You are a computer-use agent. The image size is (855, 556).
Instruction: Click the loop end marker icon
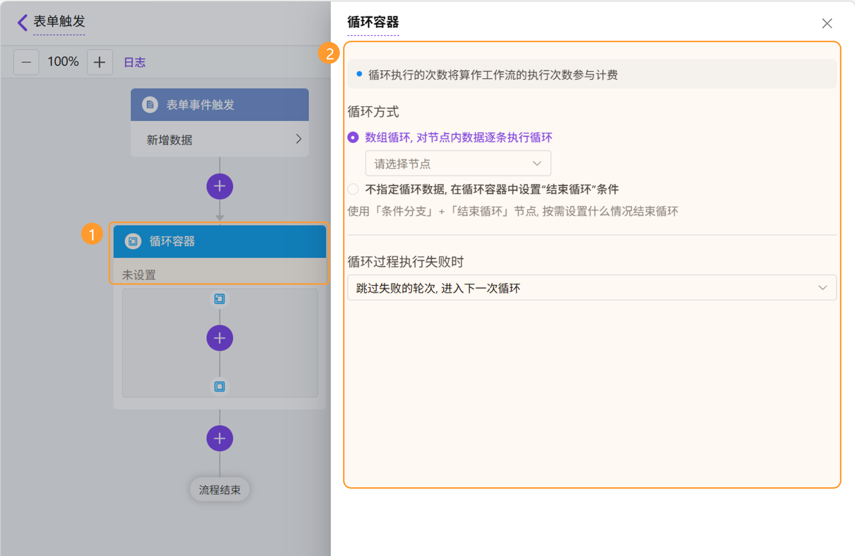219,386
